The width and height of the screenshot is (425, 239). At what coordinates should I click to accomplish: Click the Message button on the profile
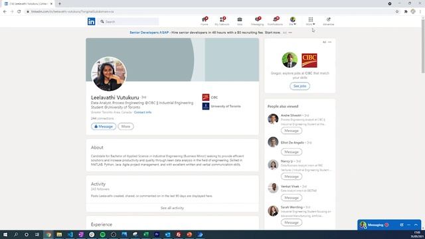tap(104, 126)
